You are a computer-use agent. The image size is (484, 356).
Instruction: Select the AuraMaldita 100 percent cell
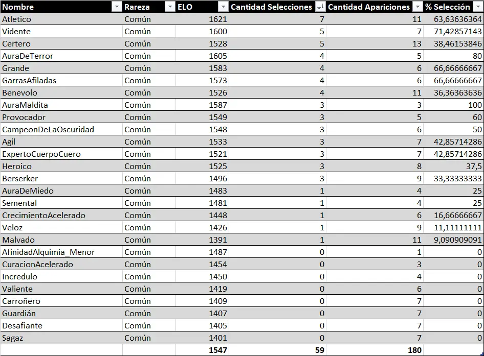coord(453,105)
